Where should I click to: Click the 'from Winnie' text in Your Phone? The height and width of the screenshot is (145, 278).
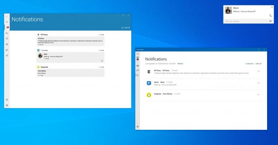168,94
